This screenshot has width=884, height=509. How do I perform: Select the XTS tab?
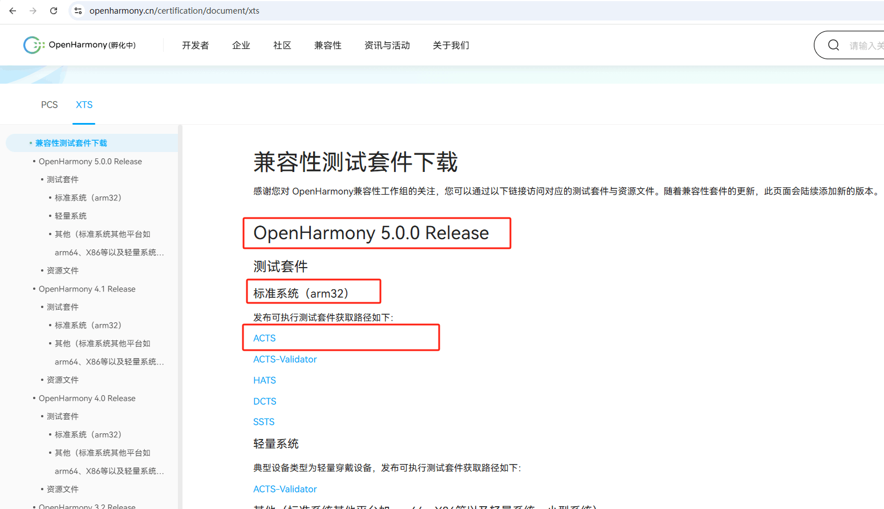[84, 105]
